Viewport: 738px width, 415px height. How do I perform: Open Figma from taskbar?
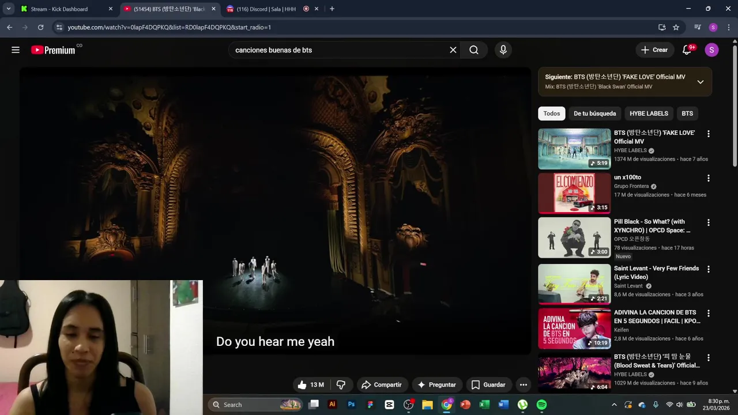pyautogui.click(x=370, y=405)
